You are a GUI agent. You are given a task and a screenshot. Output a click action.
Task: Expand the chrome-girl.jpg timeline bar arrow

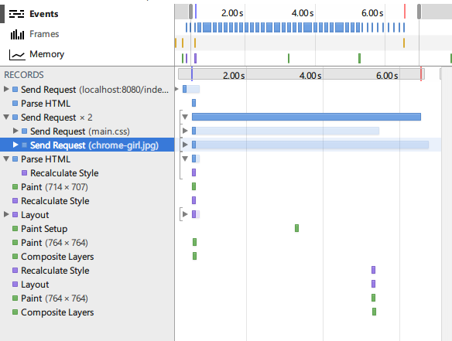[185, 145]
